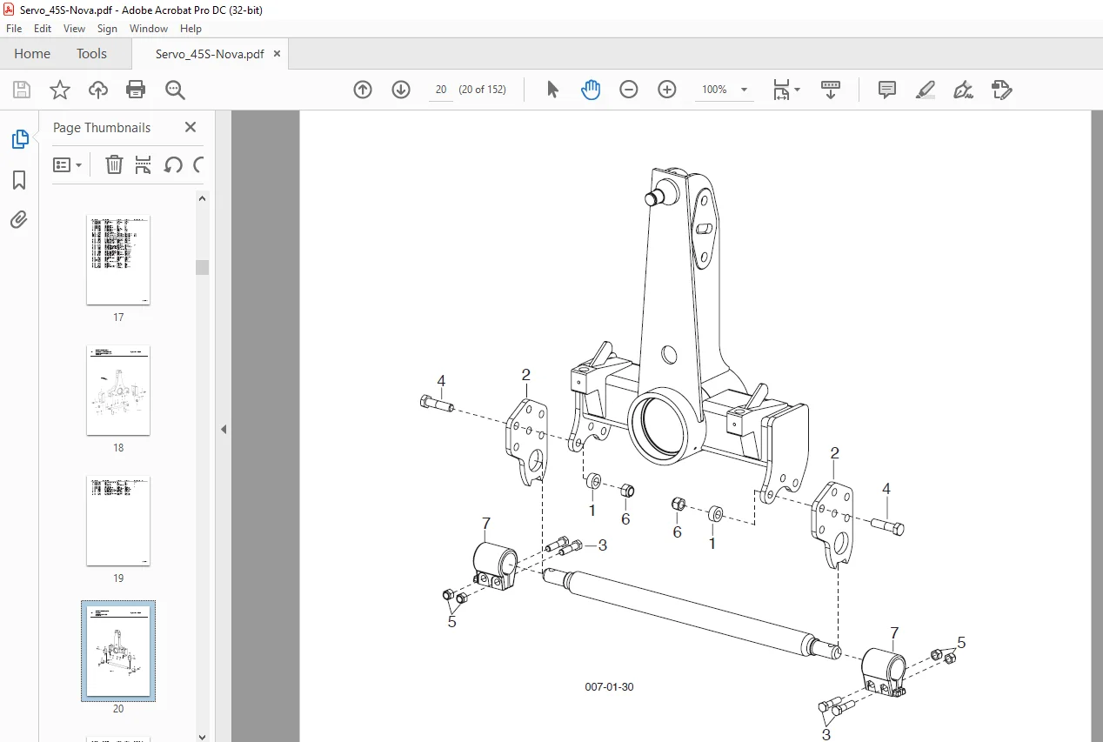Screen dimensions: 1103x742
Task: Click the Print file icon
Action: click(136, 90)
